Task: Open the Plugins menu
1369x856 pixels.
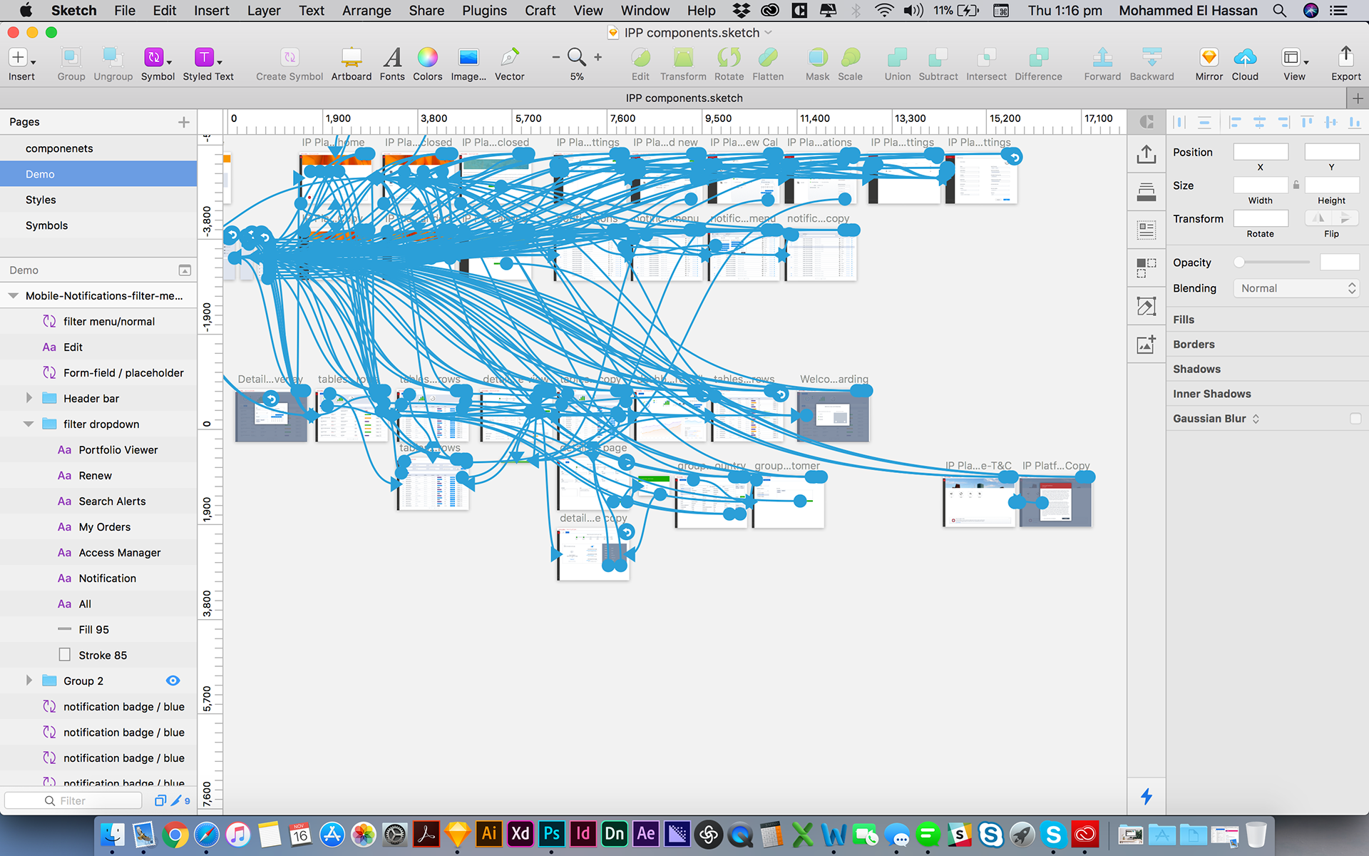Action: [x=484, y=10]
